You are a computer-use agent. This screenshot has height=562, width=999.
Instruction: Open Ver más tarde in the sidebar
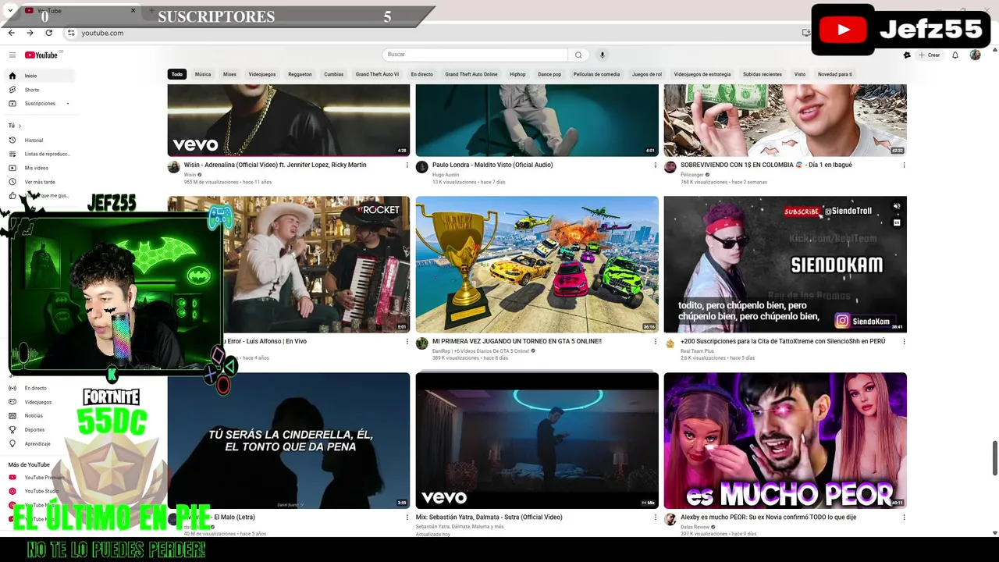click(x=39, y=182)
